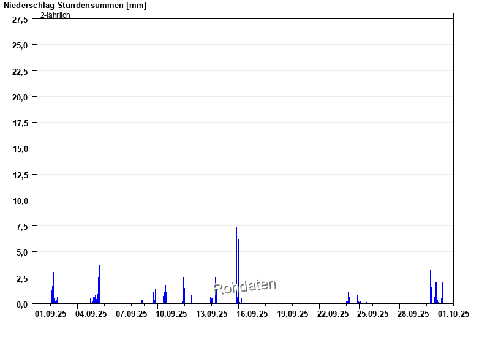The width and height of the screenshot is (490, 337).
Task: Pick the 10,0 y-axis label
Action: [20, 200]
